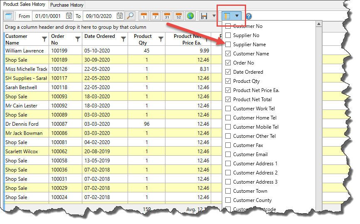This screenshot has width=360, height=224.
Task: Select the 1 day range icon
Action: (143, 16)
